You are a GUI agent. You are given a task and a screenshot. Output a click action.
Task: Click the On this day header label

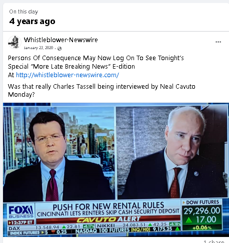(23, 12)
